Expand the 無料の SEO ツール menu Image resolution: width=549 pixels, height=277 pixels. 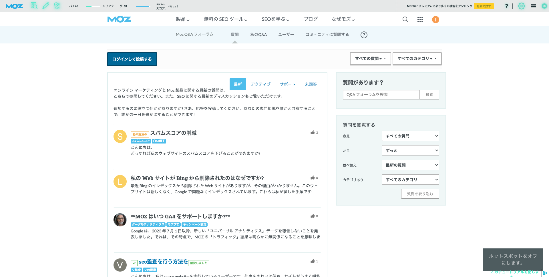point(226,19)
